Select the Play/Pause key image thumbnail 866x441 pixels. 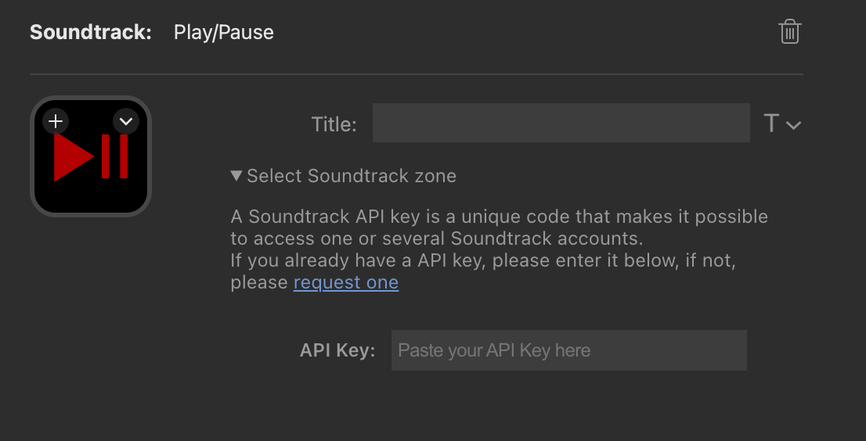[x=91, y=156]
